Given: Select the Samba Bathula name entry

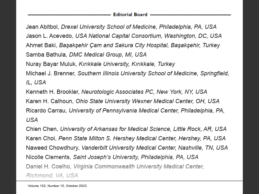Looking at the screenshot, I should pyautogui.click(x=46, y=55).
